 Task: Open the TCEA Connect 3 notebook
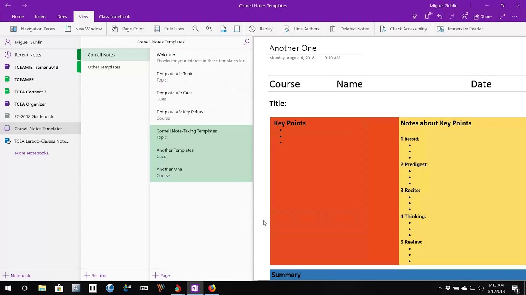(x=40, y=92)
